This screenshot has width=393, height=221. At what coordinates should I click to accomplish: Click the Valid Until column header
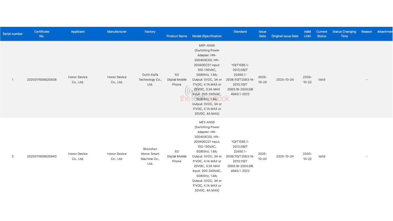click(x=307, y=34)
